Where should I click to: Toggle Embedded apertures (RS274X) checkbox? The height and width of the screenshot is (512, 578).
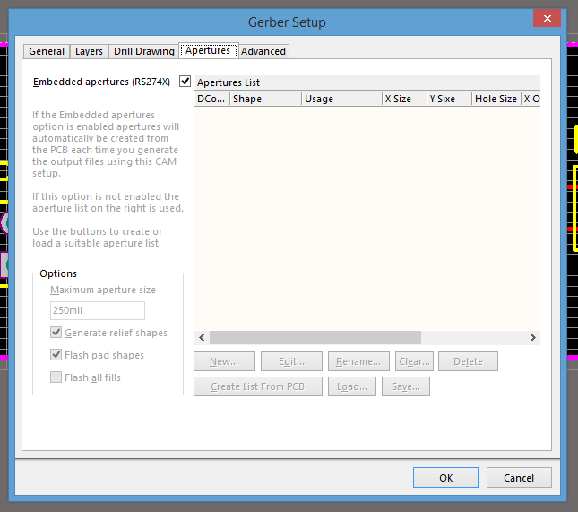point(185,82)
